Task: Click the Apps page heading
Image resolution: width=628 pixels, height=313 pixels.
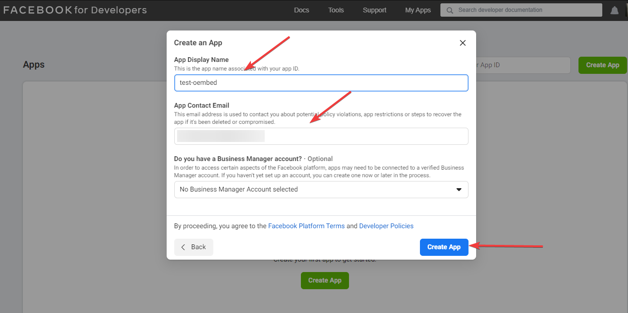Action: 34,65
